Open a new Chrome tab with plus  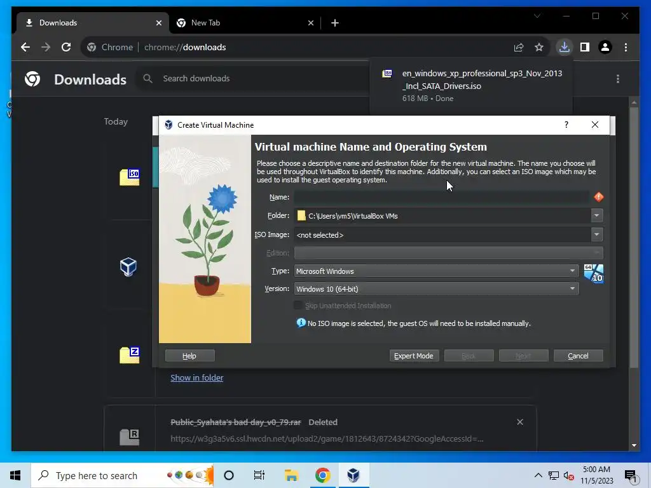pos(335,24)
